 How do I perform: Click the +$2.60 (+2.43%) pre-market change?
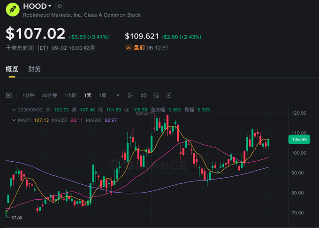click(181, 37)
